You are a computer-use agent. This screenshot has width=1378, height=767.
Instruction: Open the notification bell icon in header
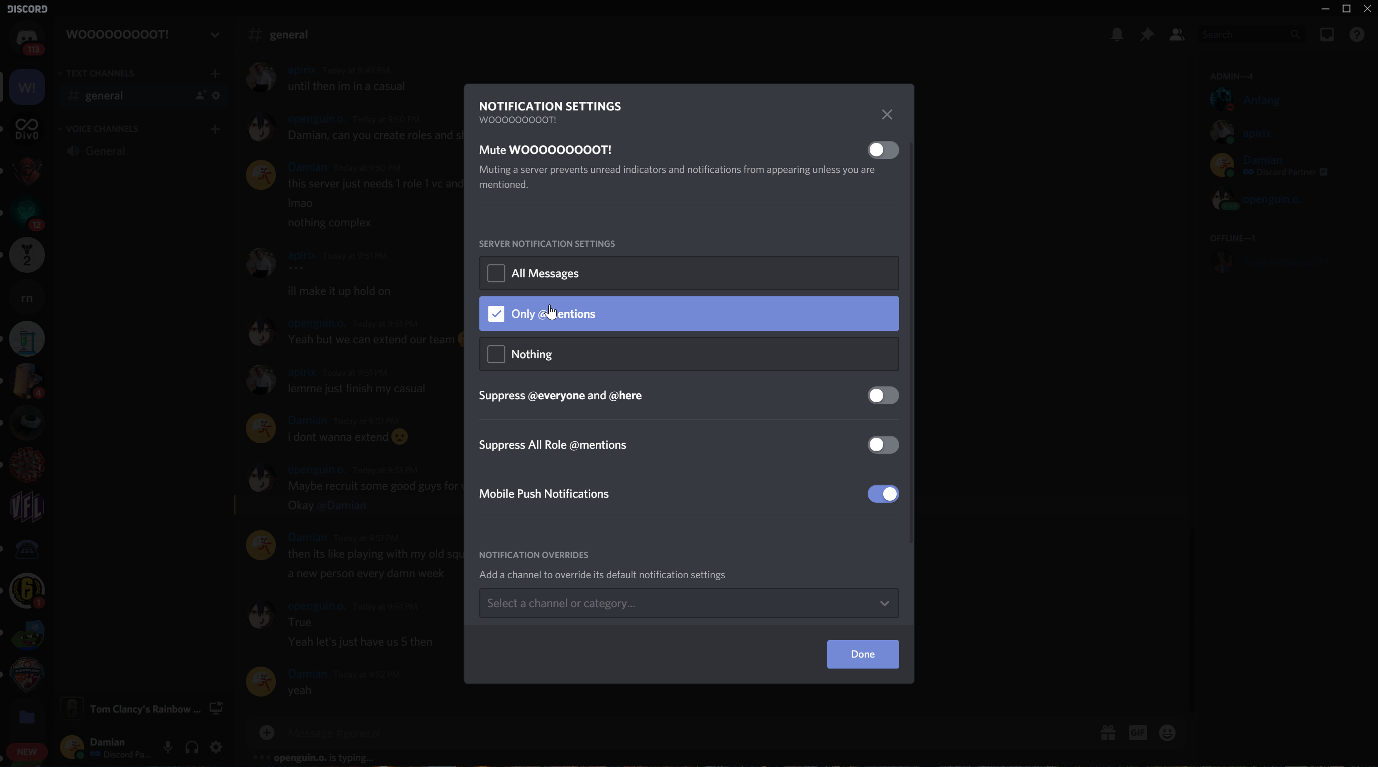pos(1117,35)
